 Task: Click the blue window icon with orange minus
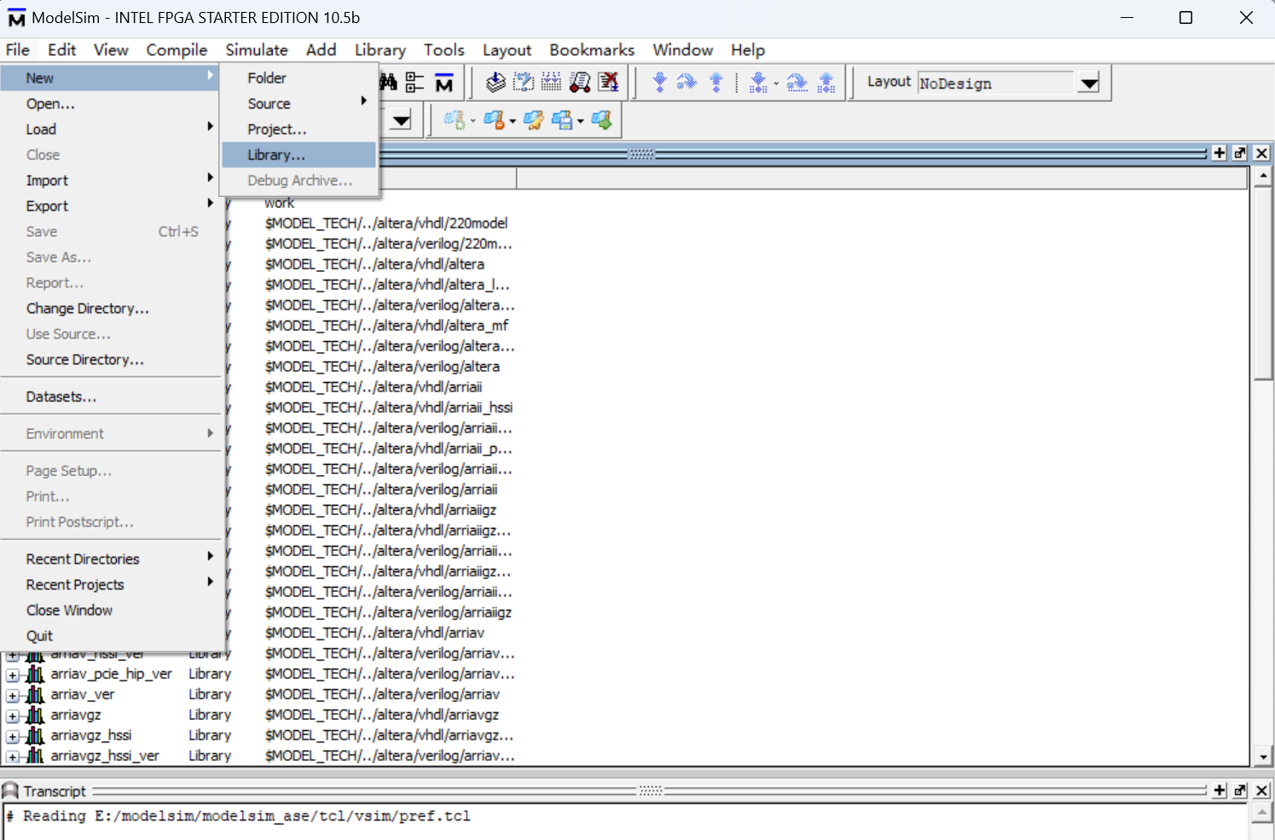[x=494, y=120]
